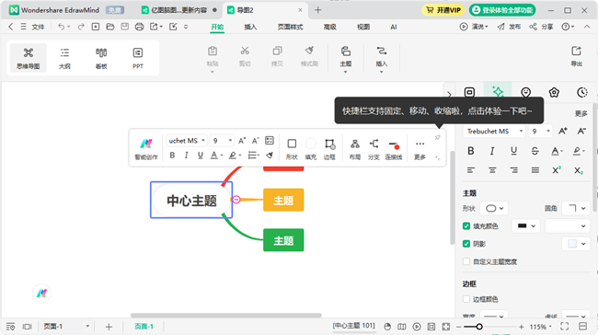Switch to PPT view mode
The height and width of the screenshot is (335, 598).
click(138, 58)
